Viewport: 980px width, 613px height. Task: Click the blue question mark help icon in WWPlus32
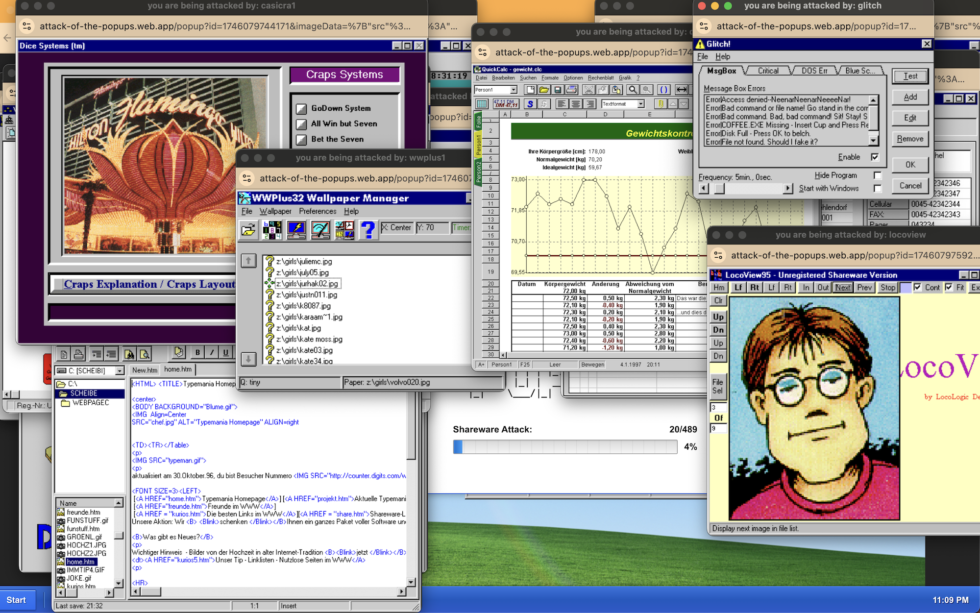tap(368, 229)
